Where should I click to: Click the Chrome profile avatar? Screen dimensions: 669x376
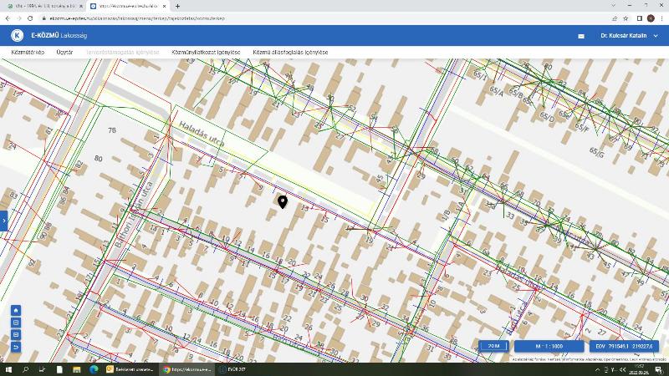click(651, 18)
